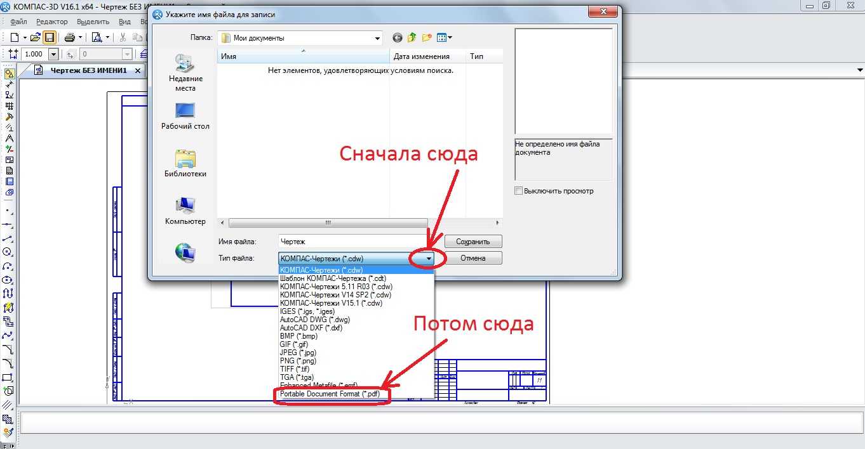
Task: Create a new folder in the save dialog
Action: coord(427,38)
